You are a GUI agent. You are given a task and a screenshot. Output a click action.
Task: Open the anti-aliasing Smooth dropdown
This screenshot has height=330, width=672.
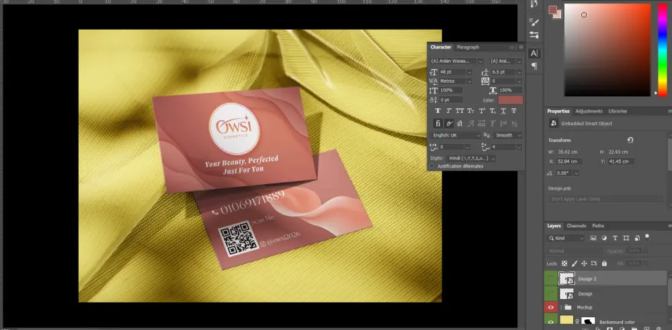[507, 135]
